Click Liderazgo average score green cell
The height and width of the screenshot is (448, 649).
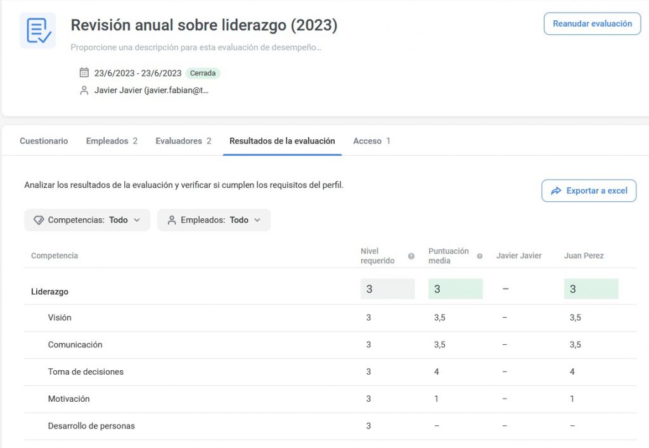click(455, 289)
